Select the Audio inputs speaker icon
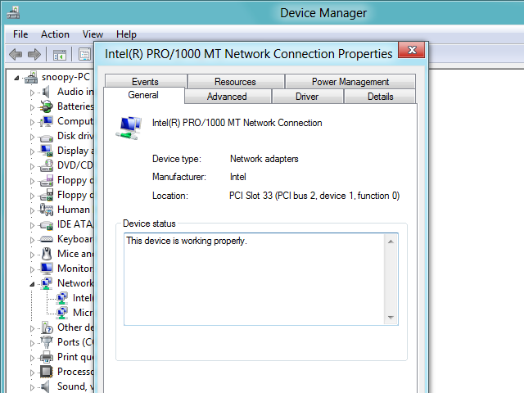Screen dimensions: 524x393 pos(46,92)
